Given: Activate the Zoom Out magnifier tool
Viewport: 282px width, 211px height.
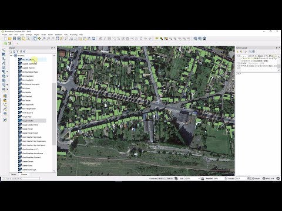Looking at the screenshot, I should pos(48,39).
